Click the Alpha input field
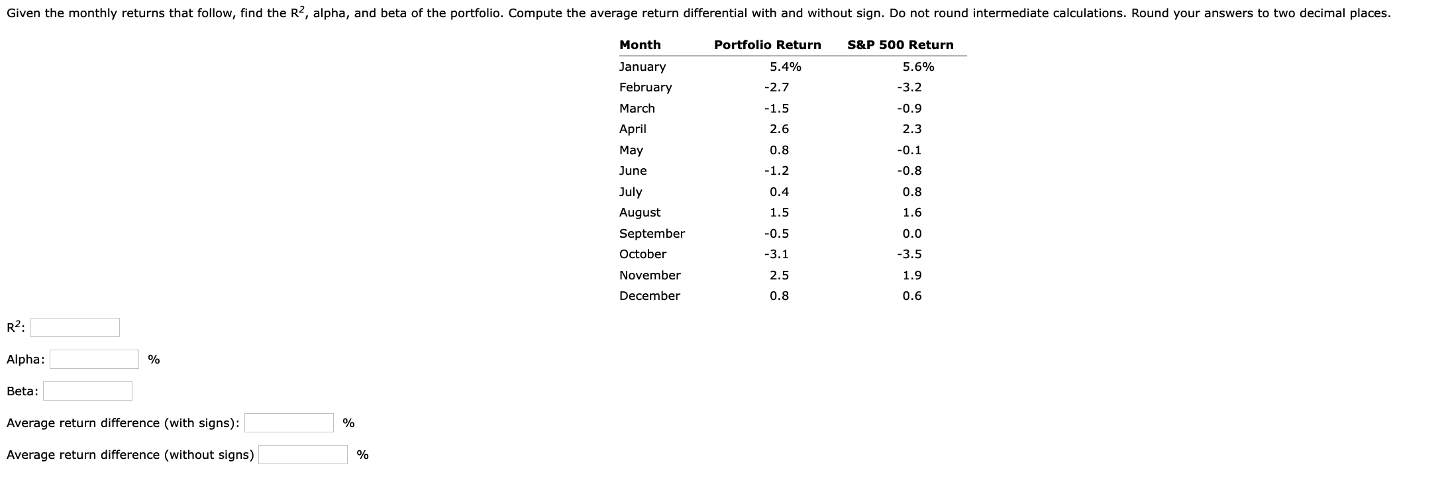1444x490 pixels. point(93,360)
